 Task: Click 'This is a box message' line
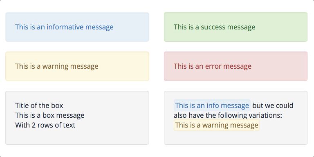pos(49,115)
